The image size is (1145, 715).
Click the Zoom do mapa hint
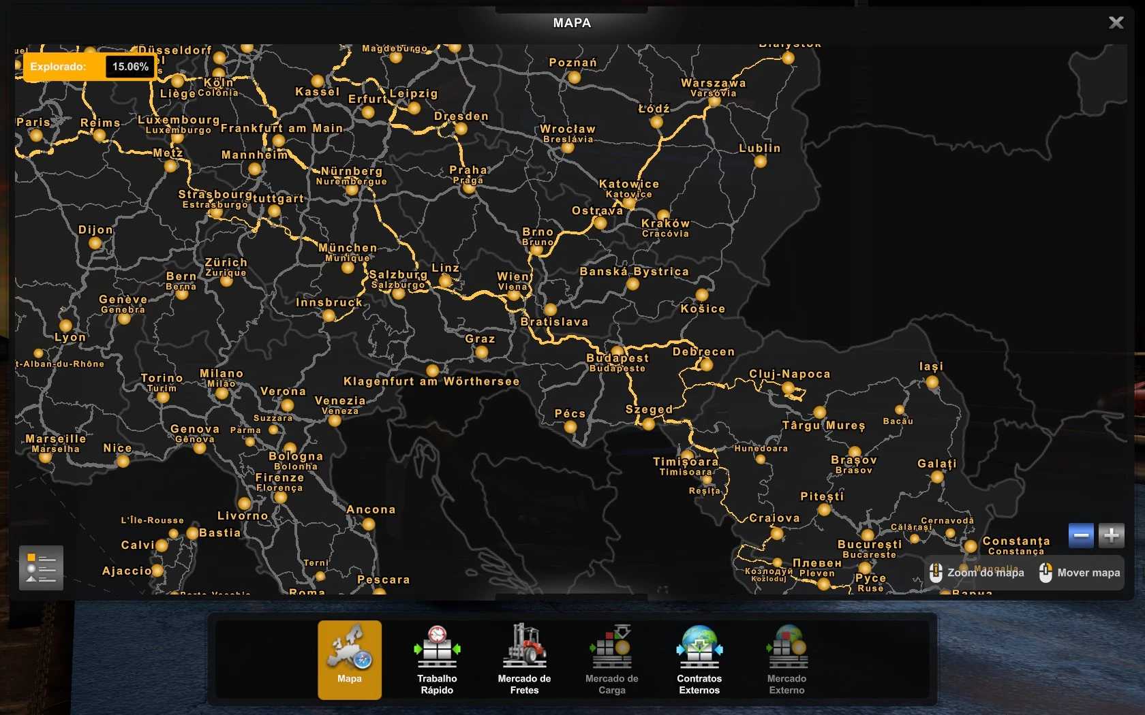pos(977,573)
